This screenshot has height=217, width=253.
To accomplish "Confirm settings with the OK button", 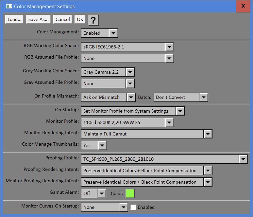I will click(80, 19).
